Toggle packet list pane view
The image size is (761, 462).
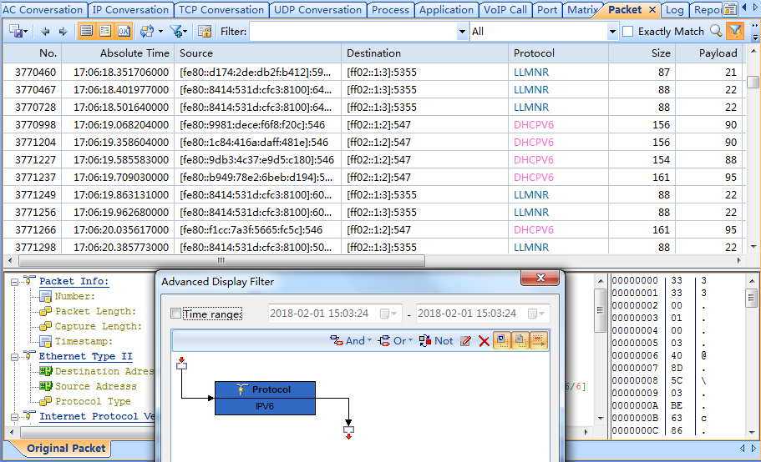click(86, 32)
